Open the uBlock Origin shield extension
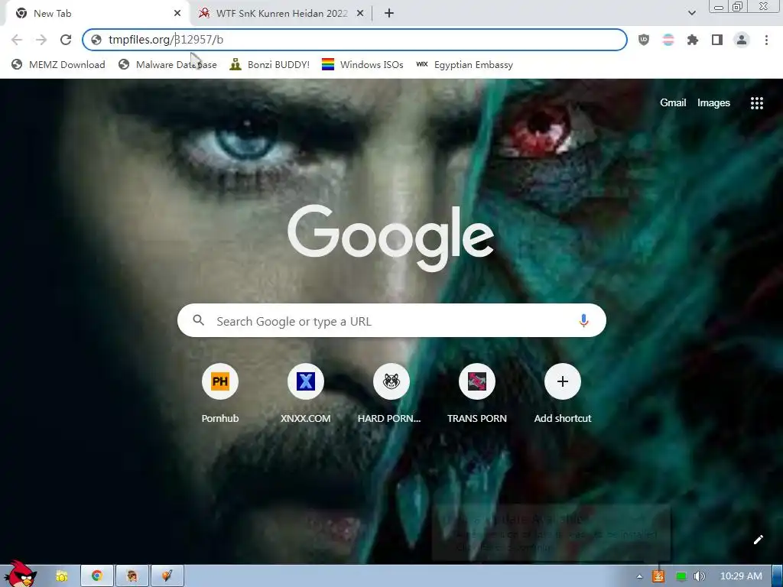 pos(644,40)
